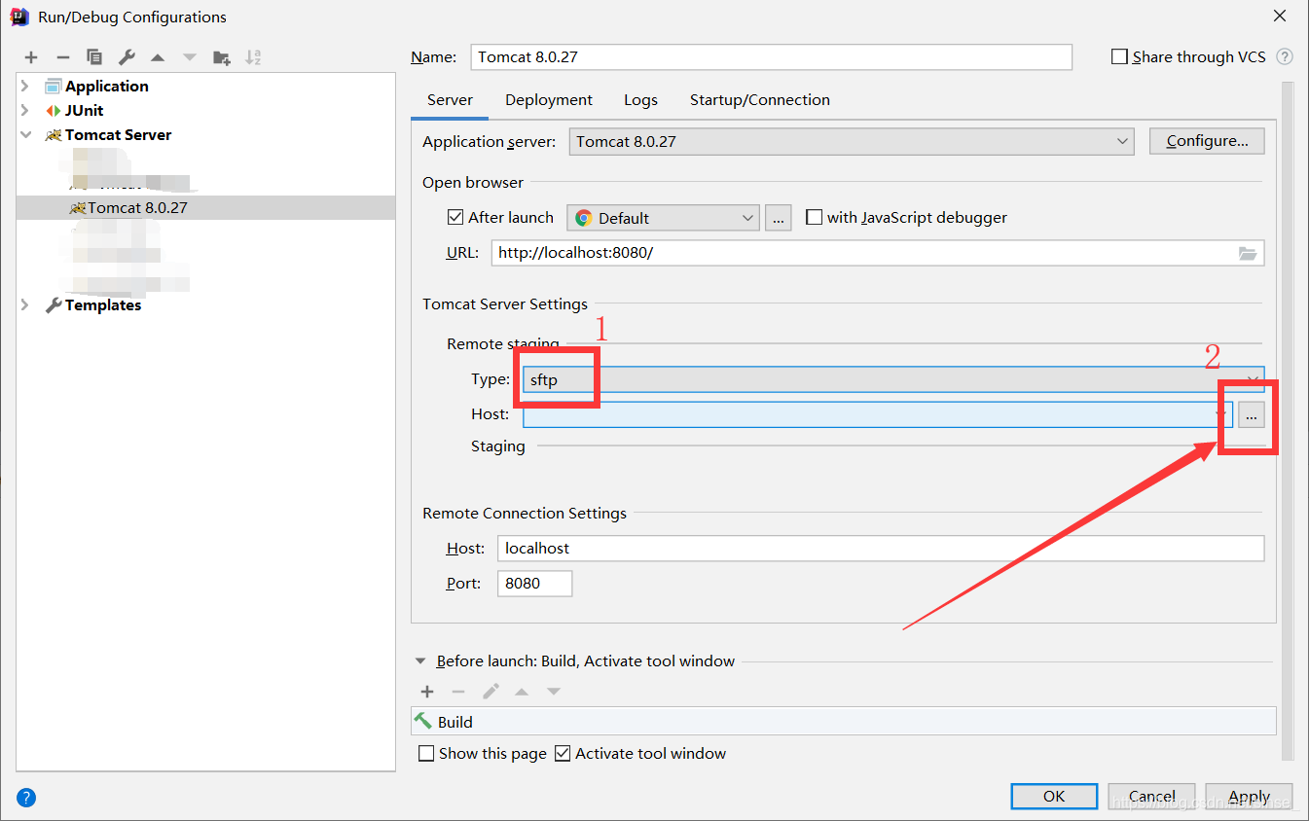Open the Default browser dropdown
Image resolution: width=1309 pixels, height=821 pixels.
pos(664,218)
